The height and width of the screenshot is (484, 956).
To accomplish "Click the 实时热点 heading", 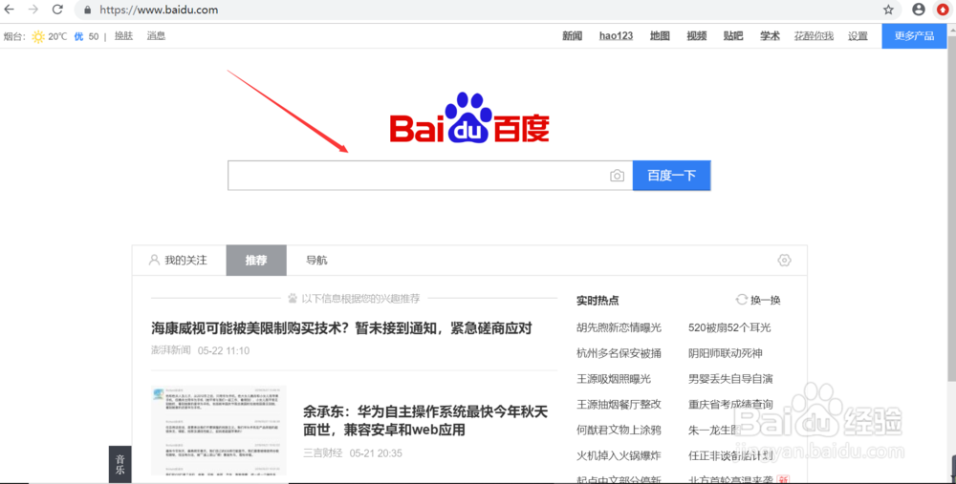I will click(597, 300).
